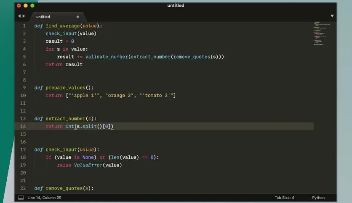Click the previous tab arrow
This screenshot has height=203, width=352.
[x=19, y=16]
